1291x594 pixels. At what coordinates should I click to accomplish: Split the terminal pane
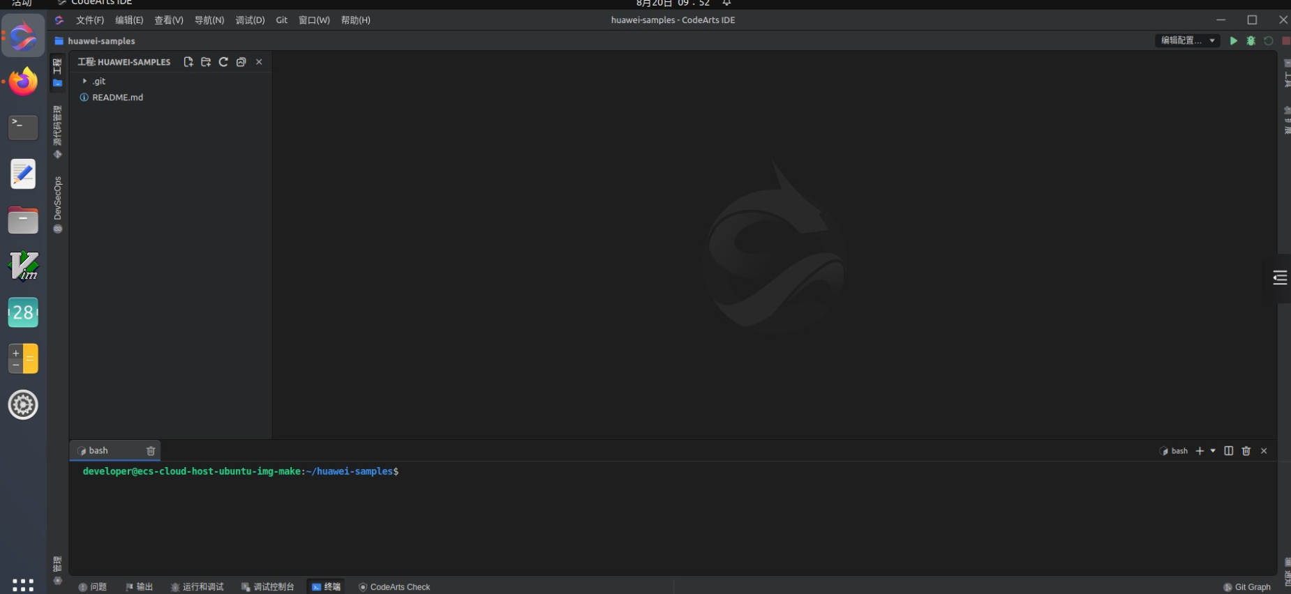tap(1229, 451)
